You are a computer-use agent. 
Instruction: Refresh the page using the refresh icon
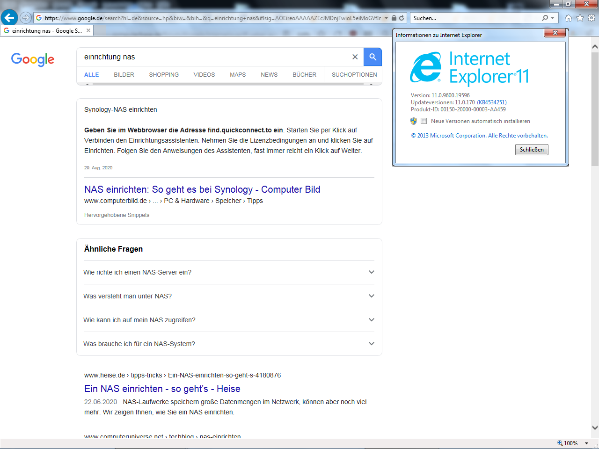click(401, 18)
